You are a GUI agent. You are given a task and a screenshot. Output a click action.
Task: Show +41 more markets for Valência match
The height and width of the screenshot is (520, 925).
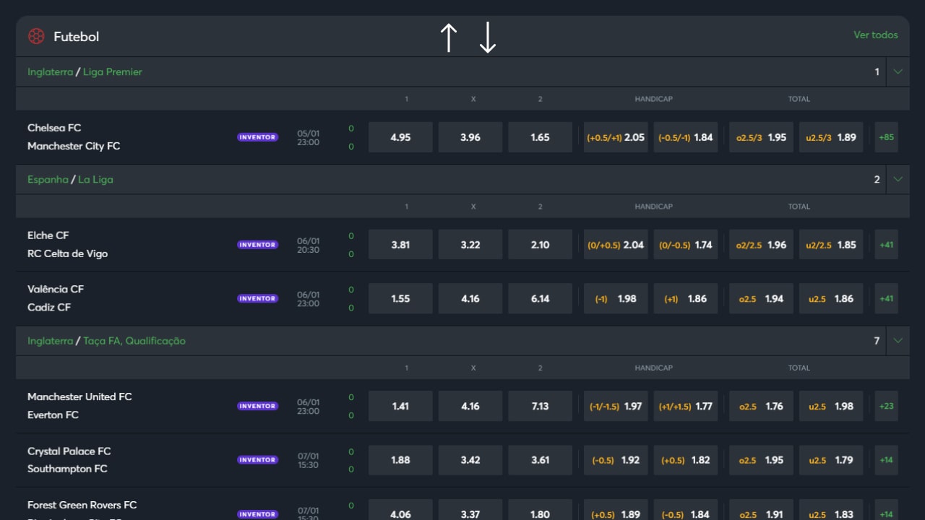[886, 298]
